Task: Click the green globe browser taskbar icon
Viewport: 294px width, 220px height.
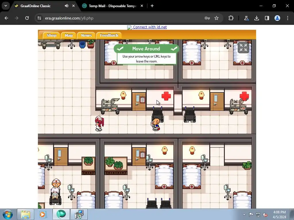Action: [61, 214]
